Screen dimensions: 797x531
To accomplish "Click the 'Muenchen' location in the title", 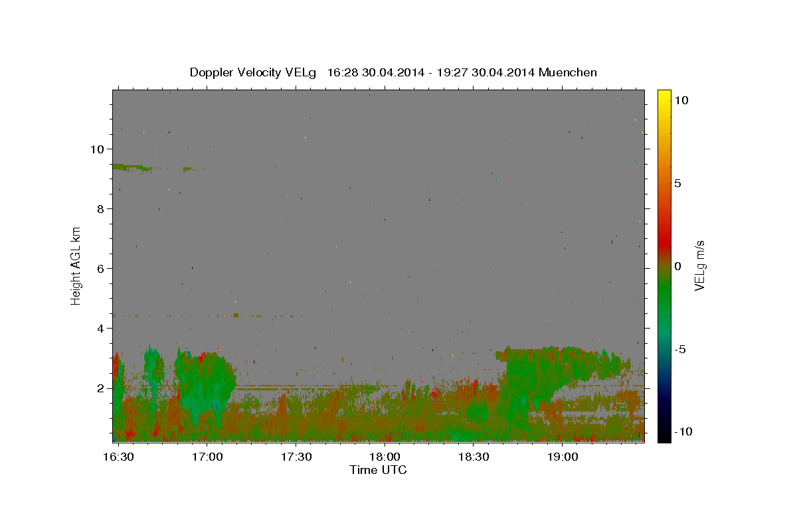I will [x=568, y=72].
